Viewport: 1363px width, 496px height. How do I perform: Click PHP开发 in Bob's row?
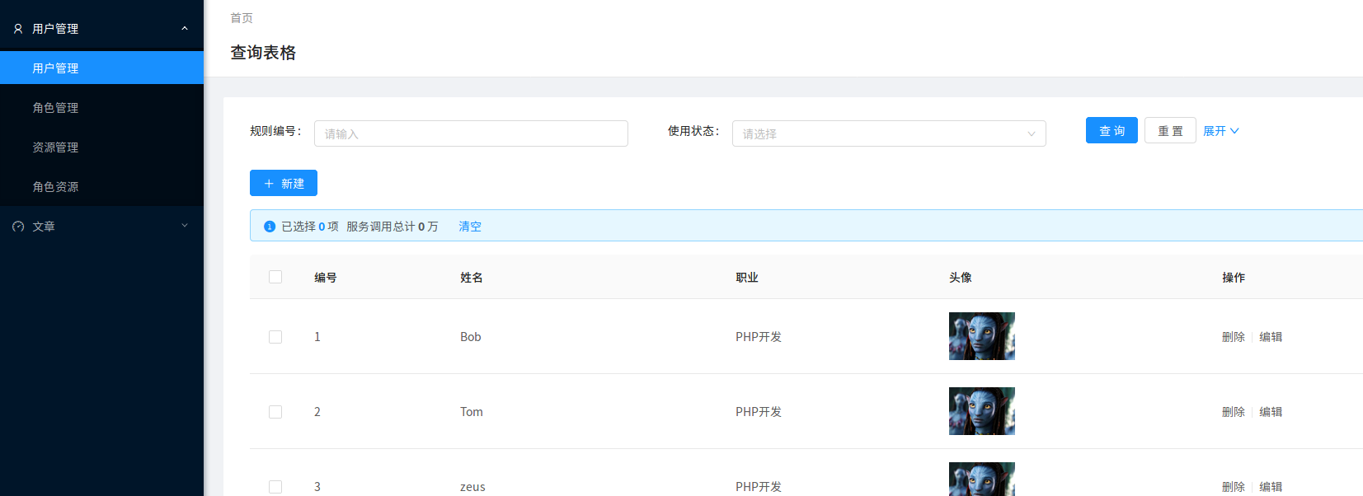coord(759,337)
